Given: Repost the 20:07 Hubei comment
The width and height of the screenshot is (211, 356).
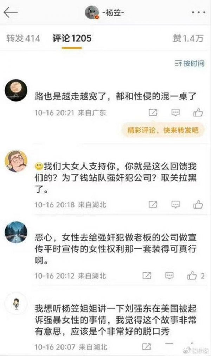Looking at the screenshot, I should [x=147, y=347].
